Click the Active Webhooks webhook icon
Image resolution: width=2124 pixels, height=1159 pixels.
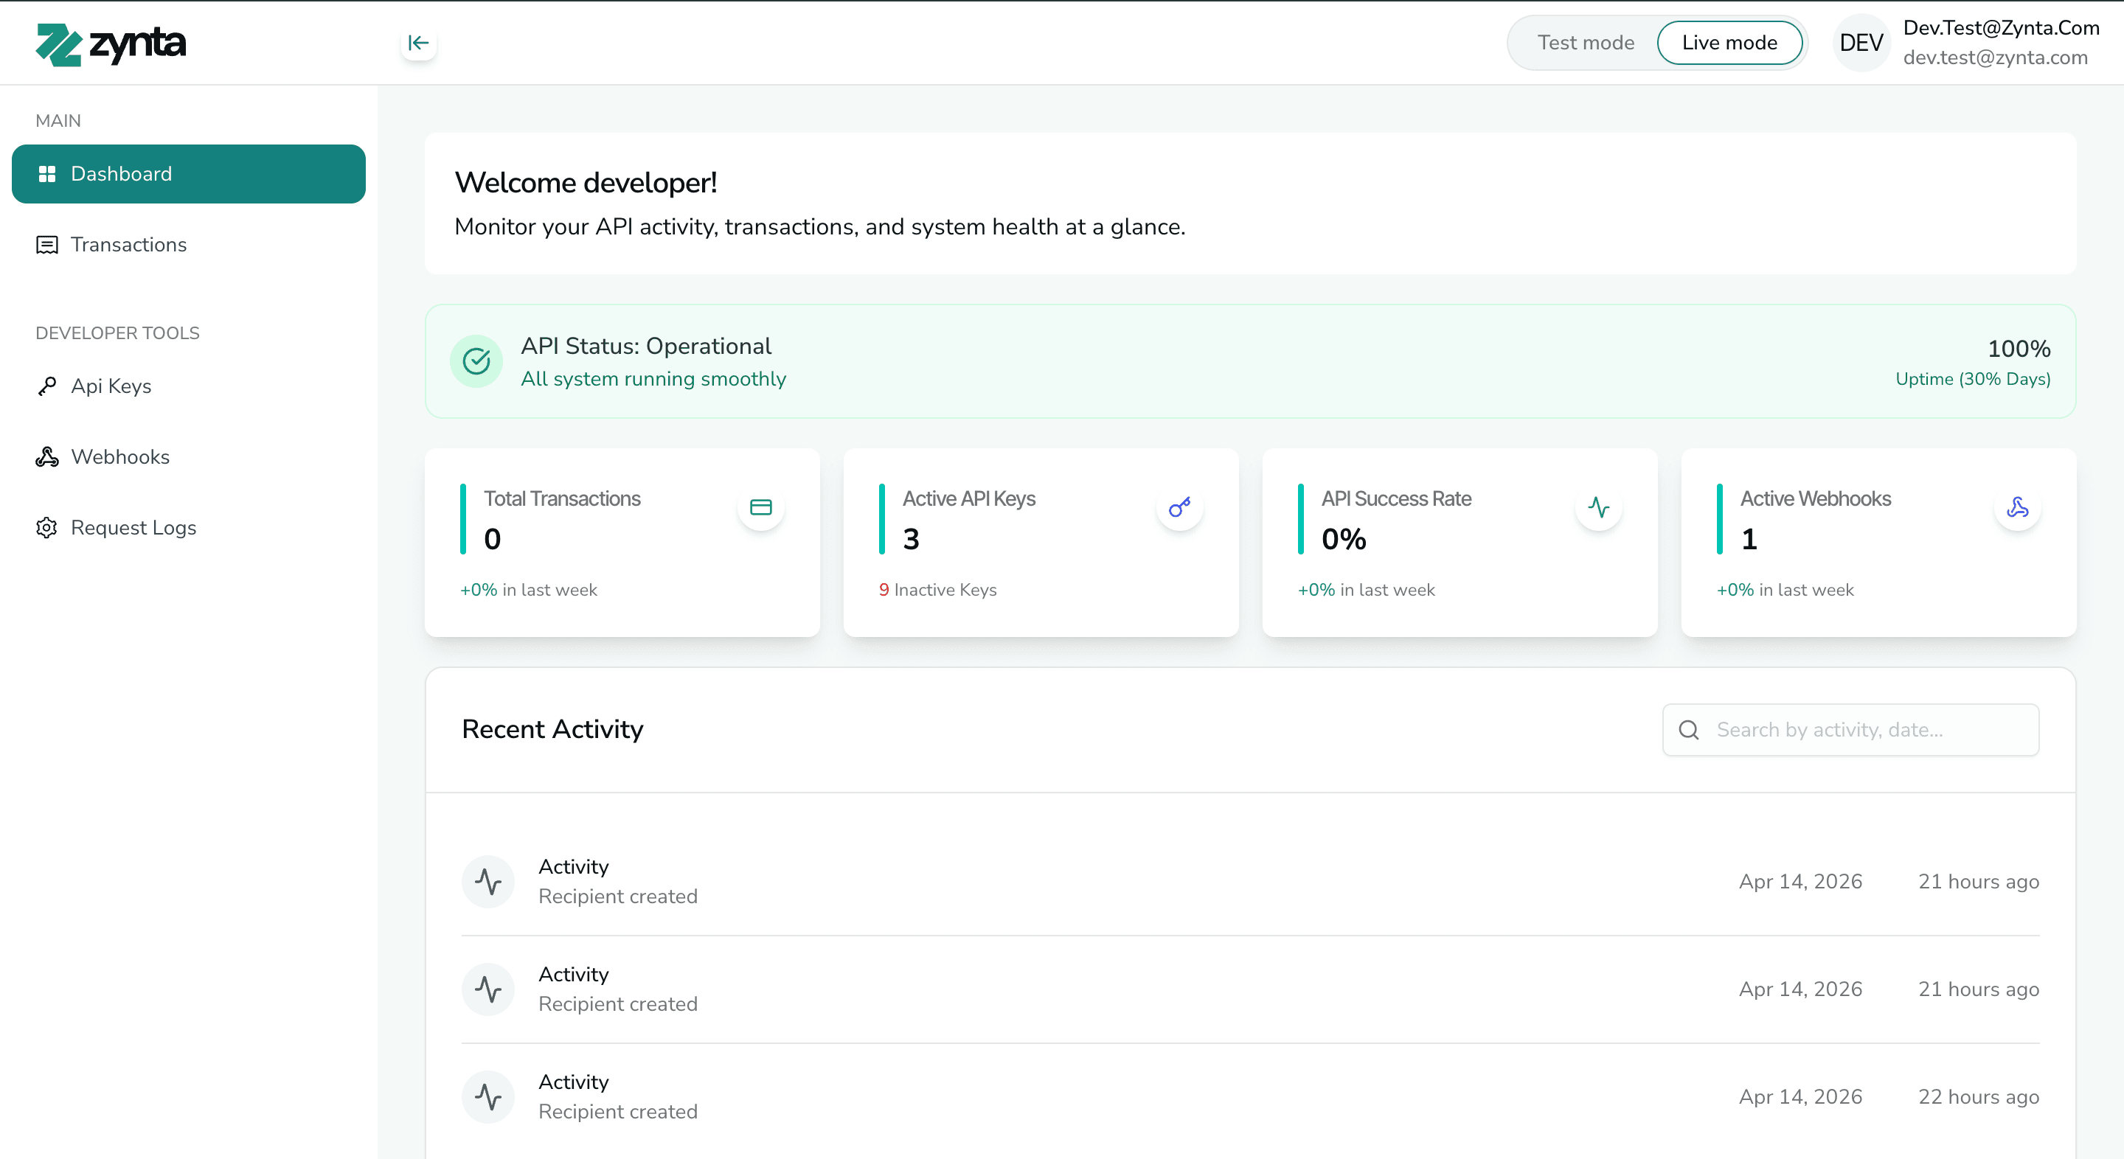click(x=2017, y=507)
